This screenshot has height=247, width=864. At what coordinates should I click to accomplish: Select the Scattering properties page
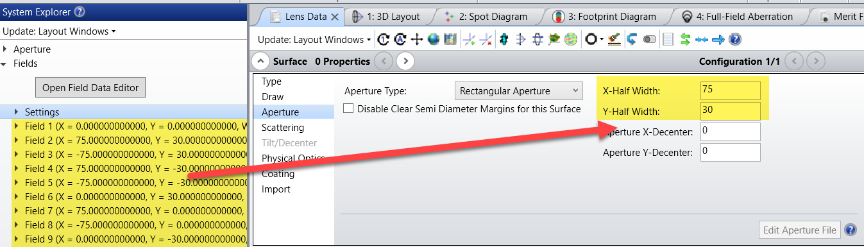pos(283,128)
